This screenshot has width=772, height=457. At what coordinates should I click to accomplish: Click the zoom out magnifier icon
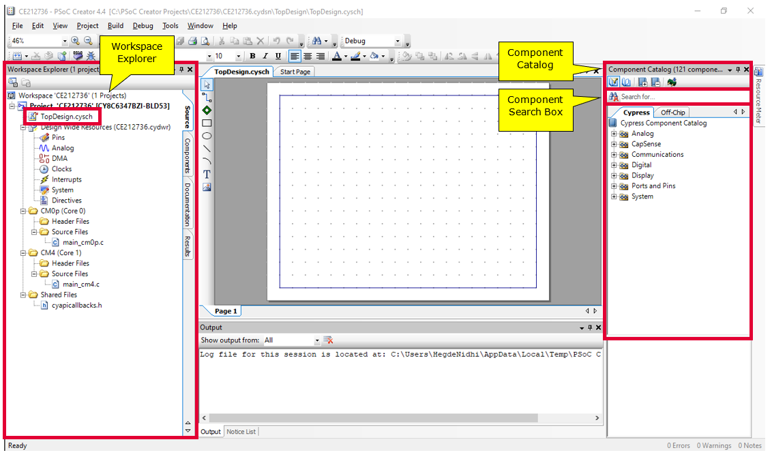[88, 41]
